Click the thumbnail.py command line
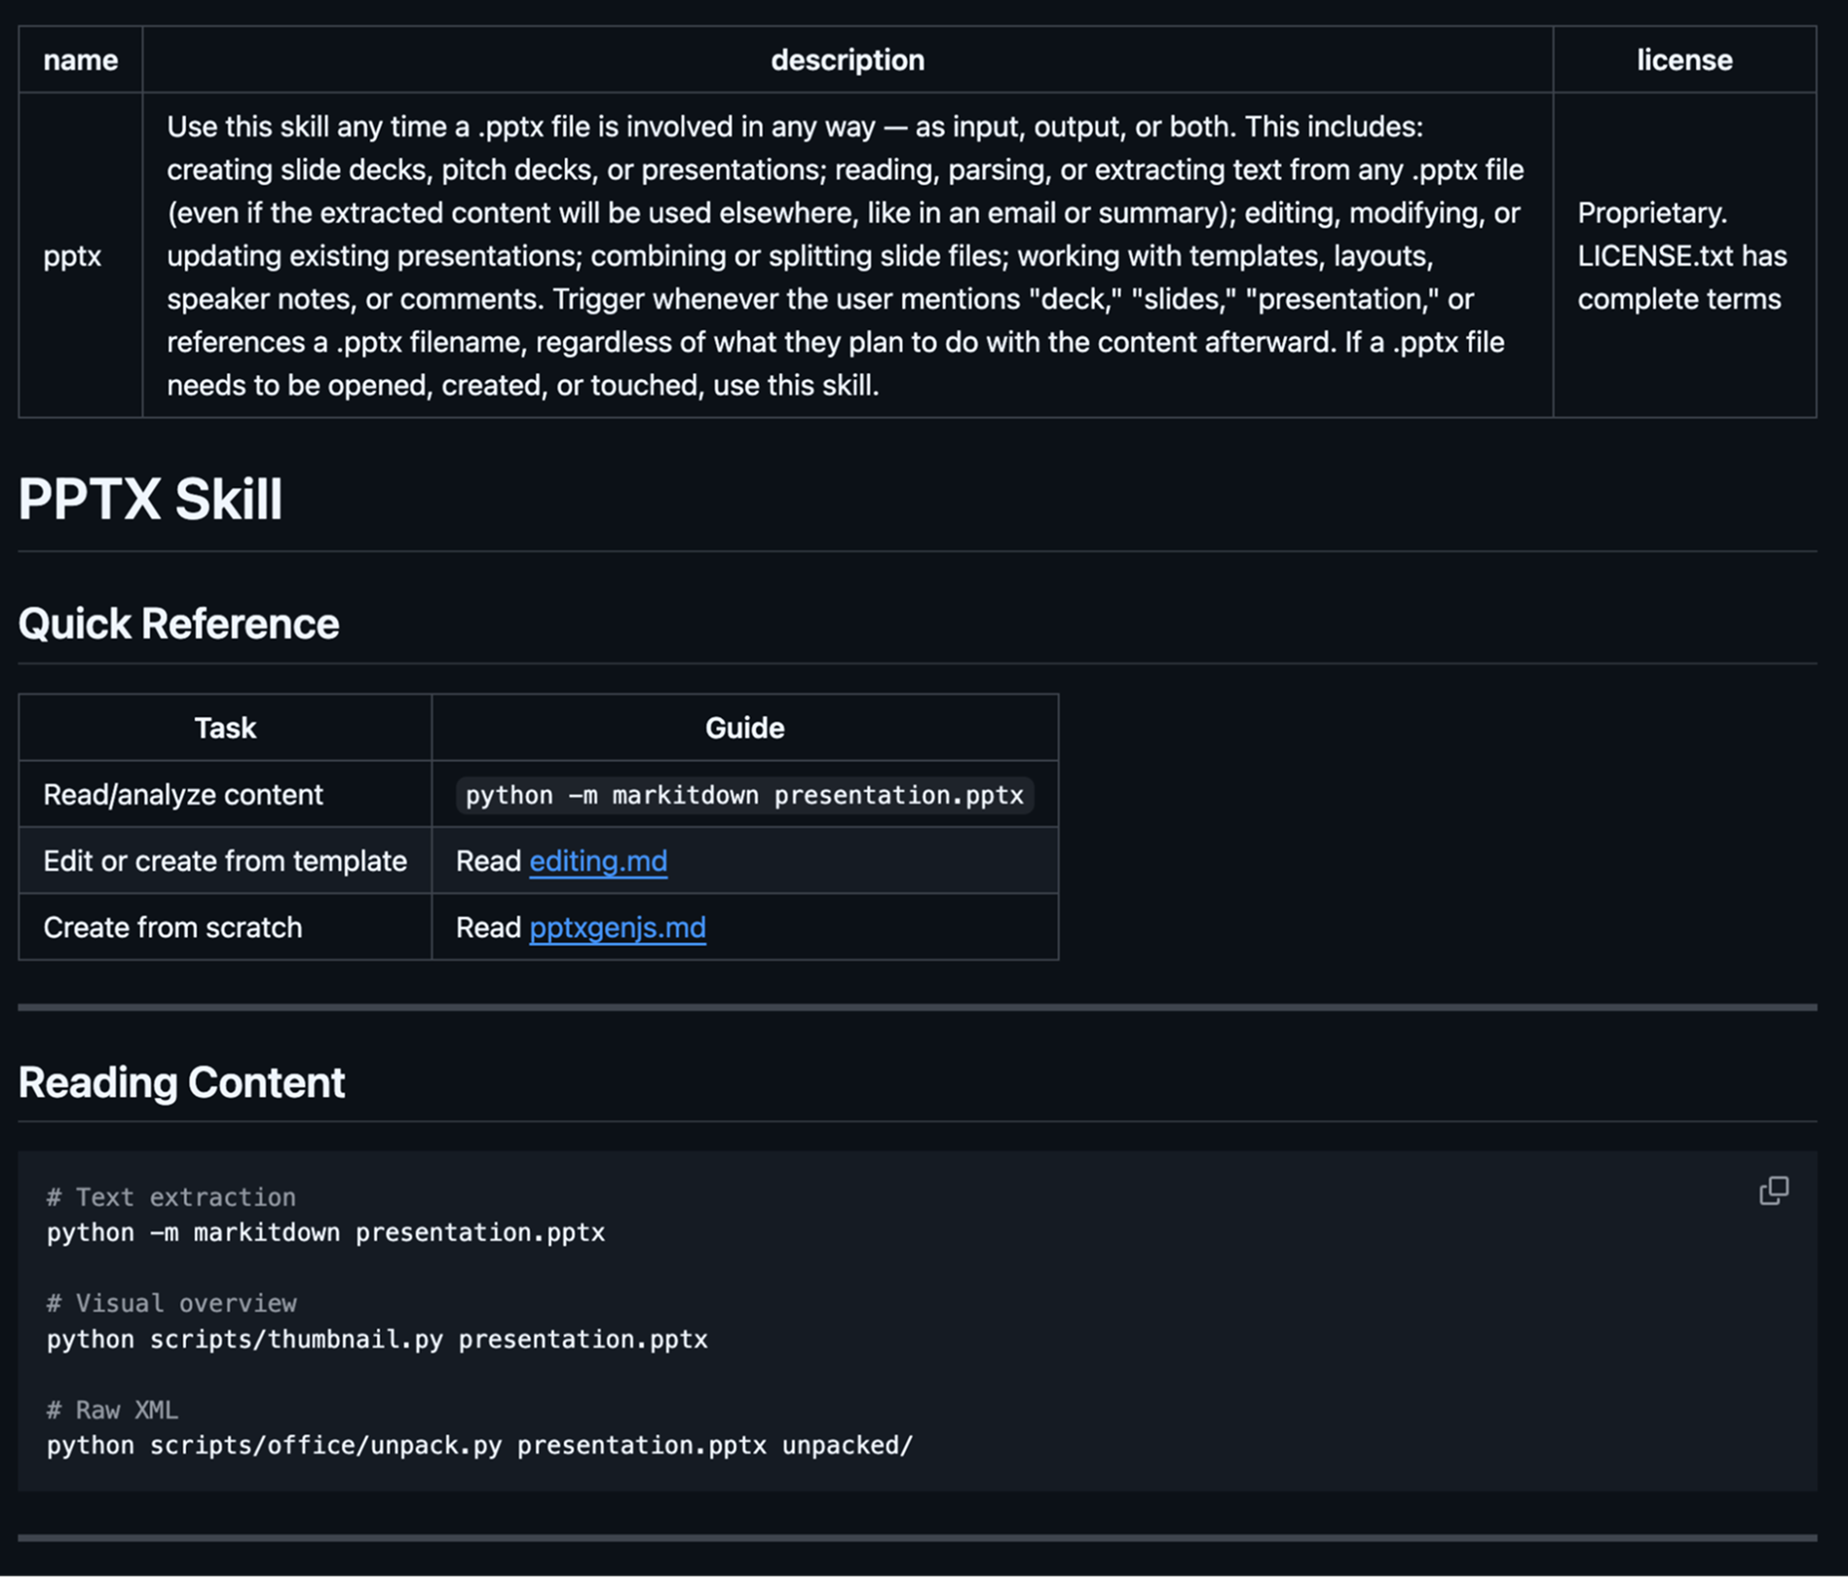The image size is (1848, 1577). pos(377,1339)
